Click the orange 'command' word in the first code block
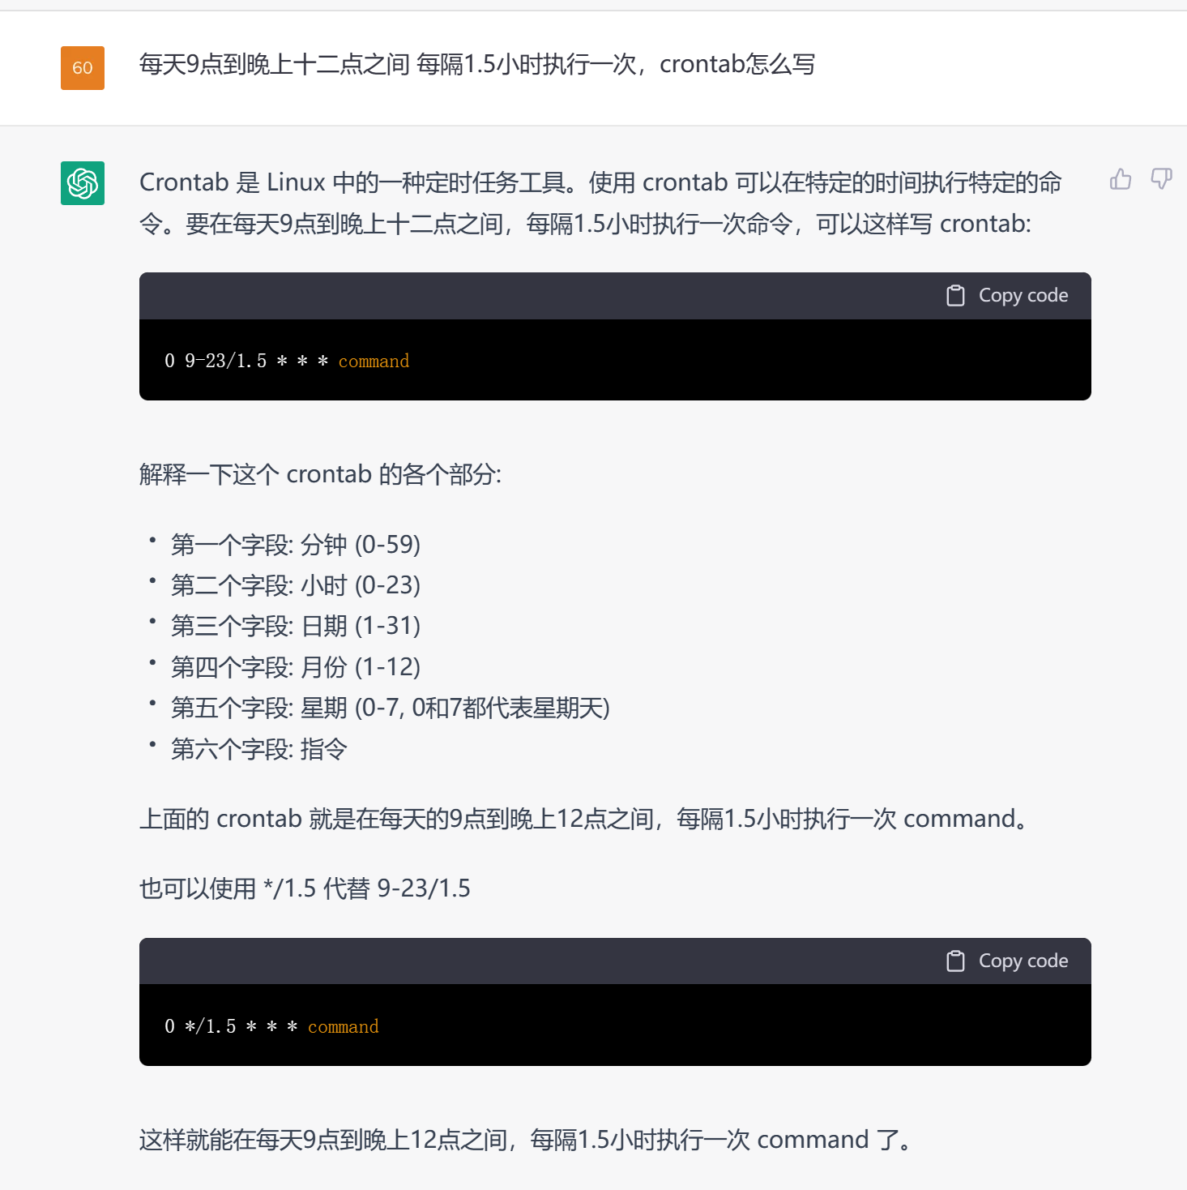Screen dimensions: 1187x1190 (374, 361)
